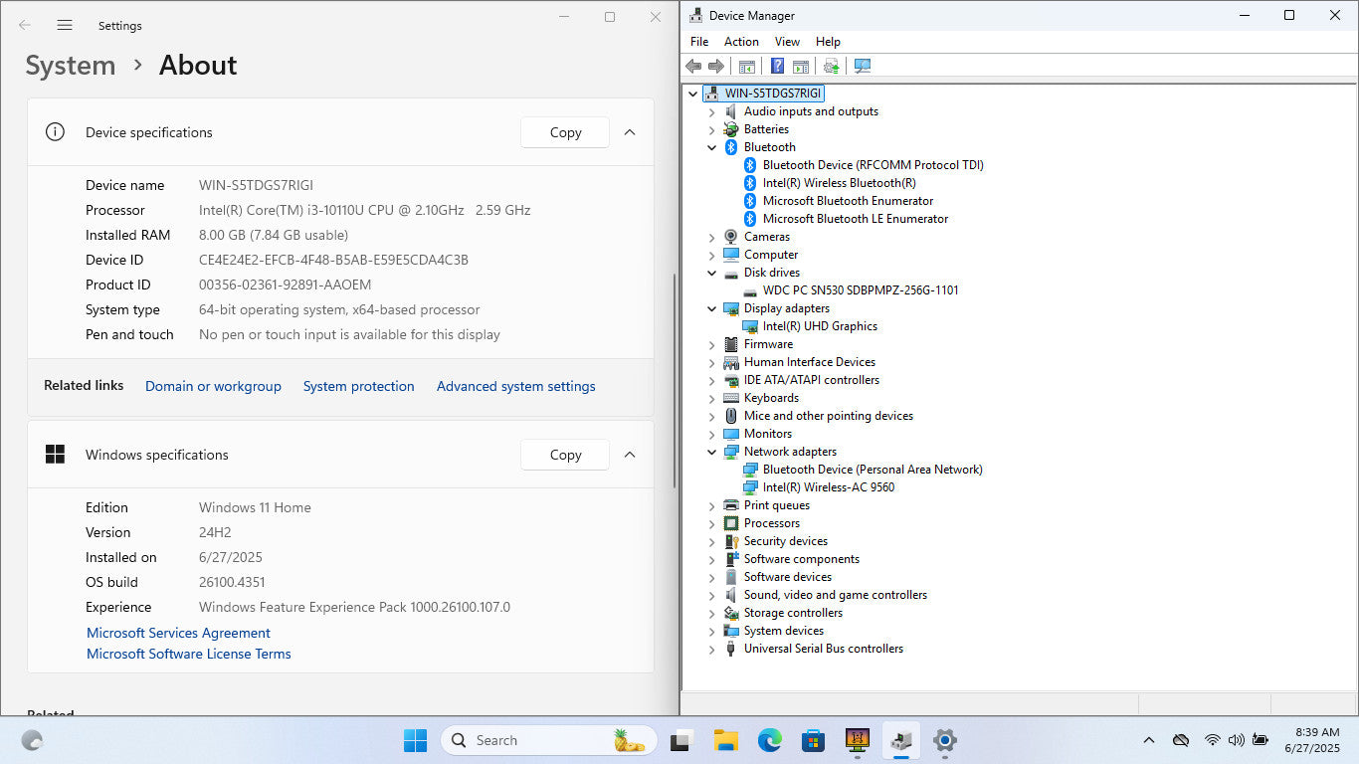The height and width of the screenshot is (764, 1359).
Task: Open the System protection link
Action: coord(358,386)
